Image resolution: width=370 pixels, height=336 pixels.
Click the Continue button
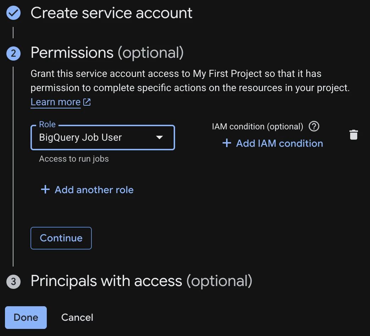[61, 238]
